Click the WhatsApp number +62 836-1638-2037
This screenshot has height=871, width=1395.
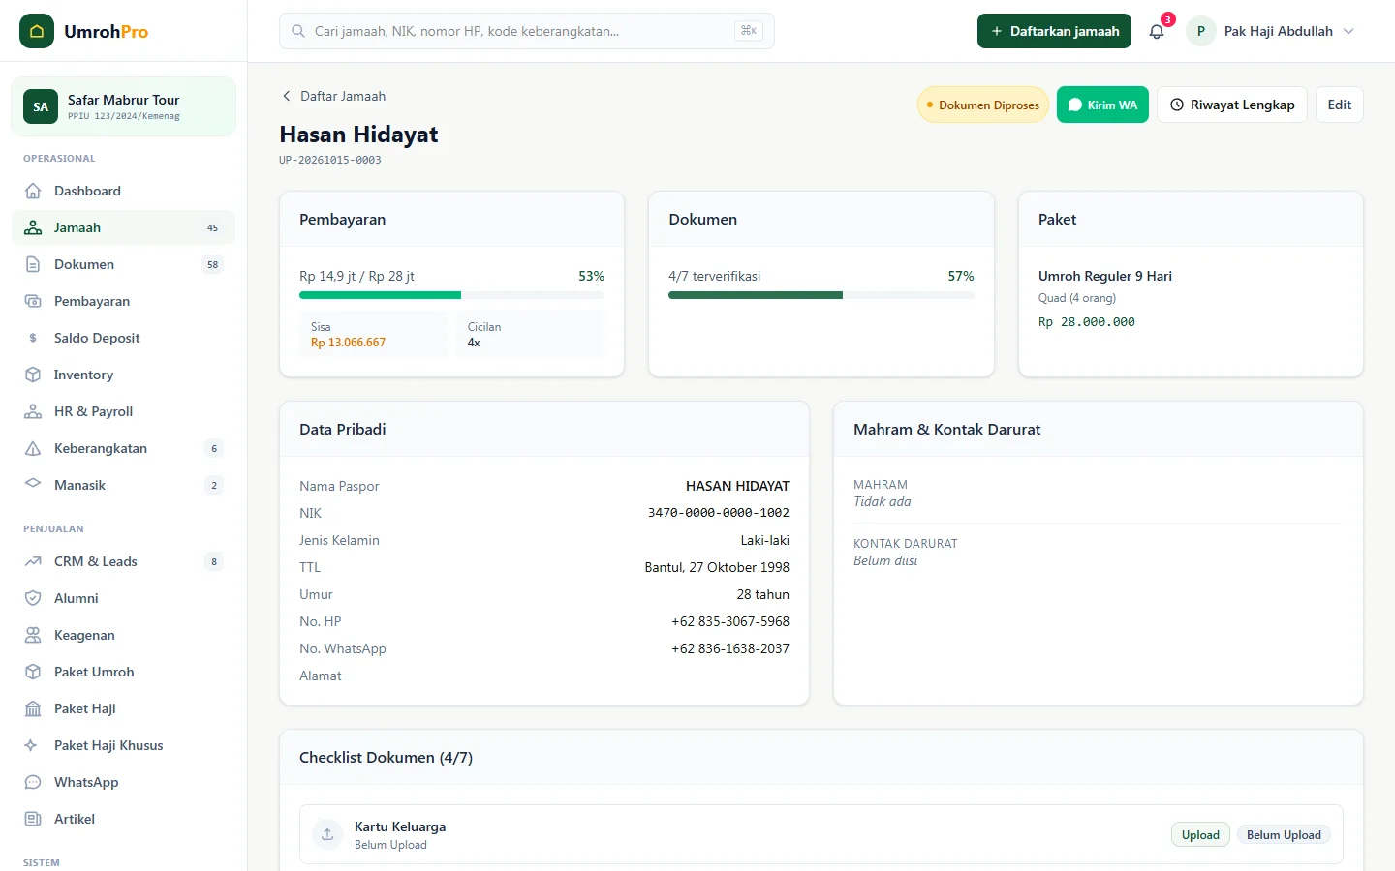730,648
